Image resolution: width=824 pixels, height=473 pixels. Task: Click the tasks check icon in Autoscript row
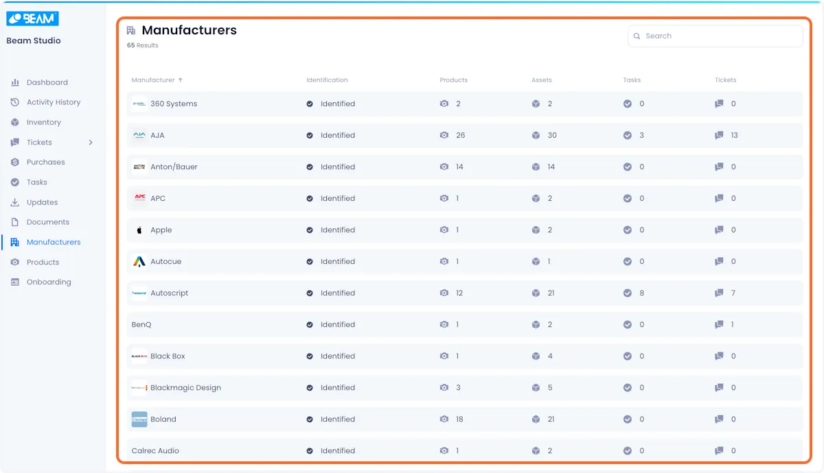[628, 293]
